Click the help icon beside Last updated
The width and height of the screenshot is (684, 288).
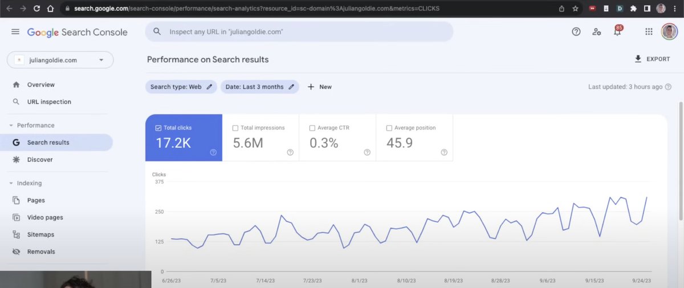click(x=668, y=87)
